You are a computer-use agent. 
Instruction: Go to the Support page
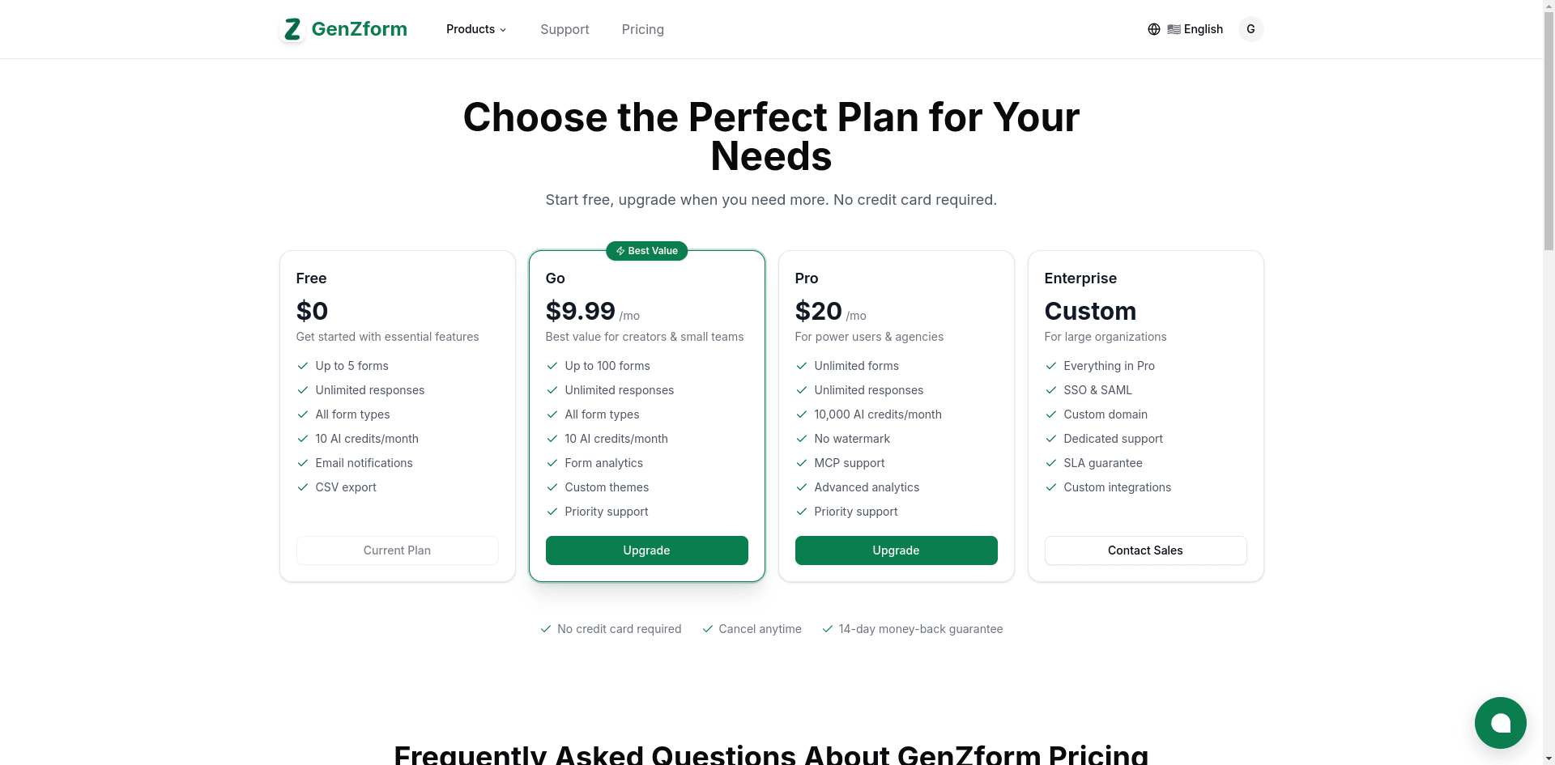[x=564, y=29]
